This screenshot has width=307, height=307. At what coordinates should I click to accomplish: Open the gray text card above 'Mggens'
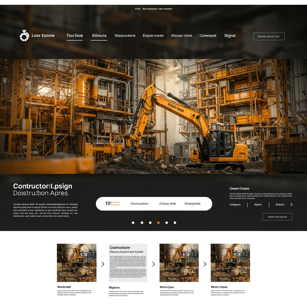tap(128, 263)
